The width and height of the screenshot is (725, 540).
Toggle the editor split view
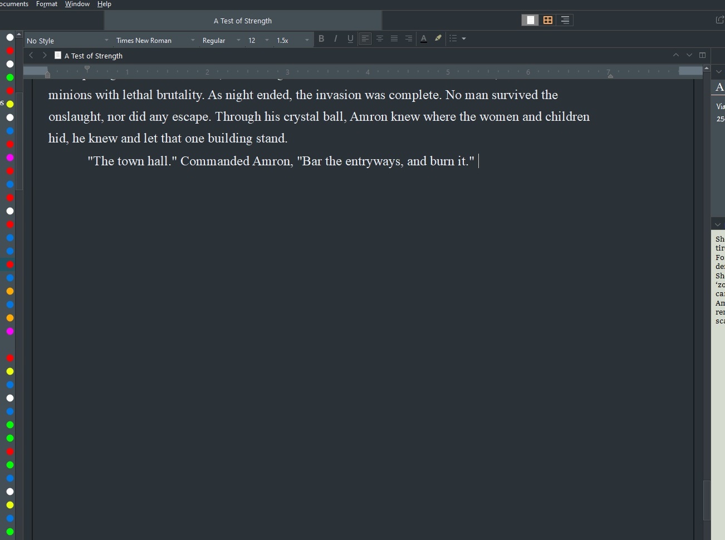pyautogui.click(x=703, y=55)
